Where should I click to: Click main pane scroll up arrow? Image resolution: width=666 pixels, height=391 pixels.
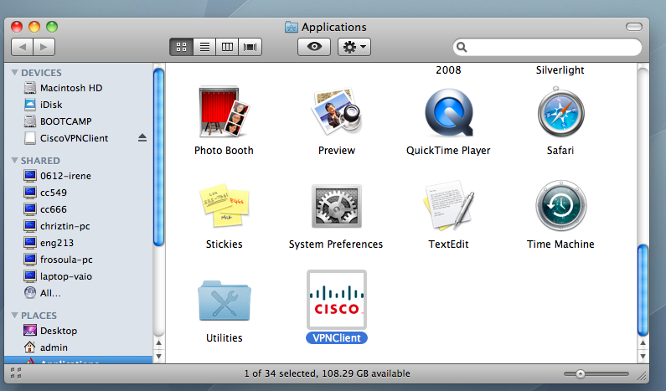pos(643,343)
